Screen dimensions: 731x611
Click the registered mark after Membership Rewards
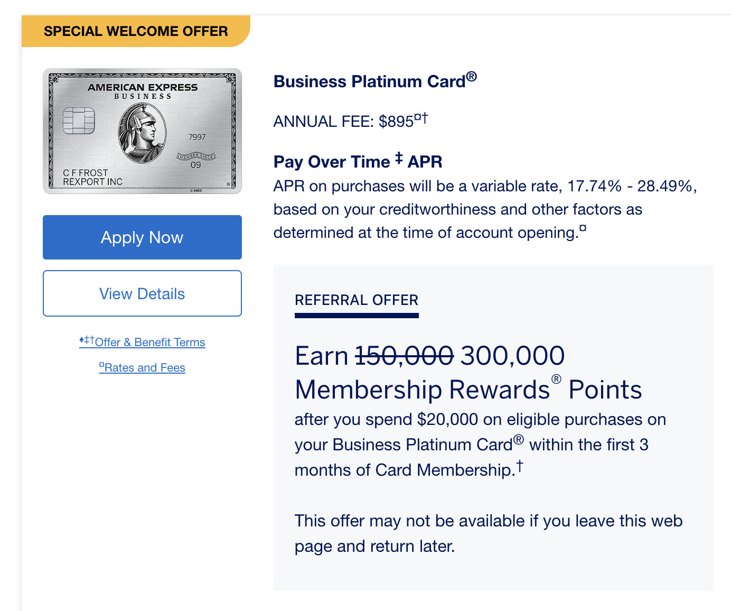(556, 379)
